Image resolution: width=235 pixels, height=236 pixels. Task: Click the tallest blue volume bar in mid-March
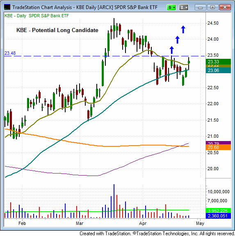(114, 201)
